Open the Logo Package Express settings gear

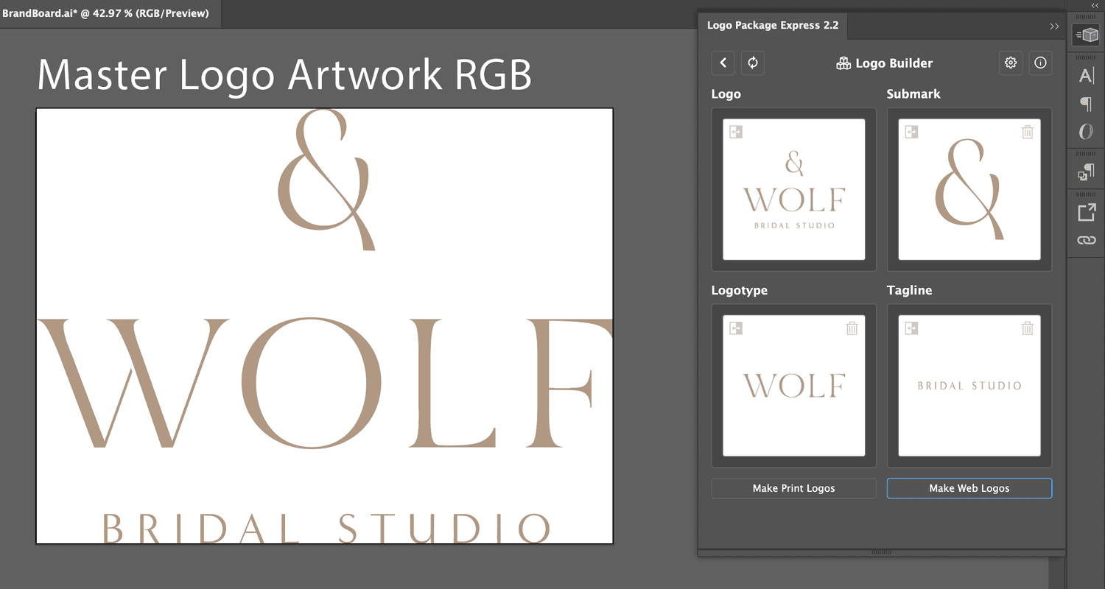[1010, 63]
